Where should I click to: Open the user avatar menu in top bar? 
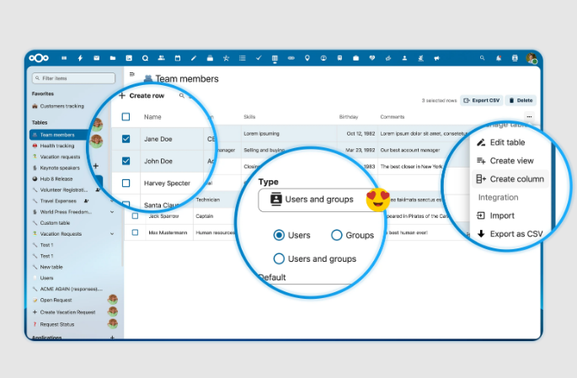coord(532,58)
